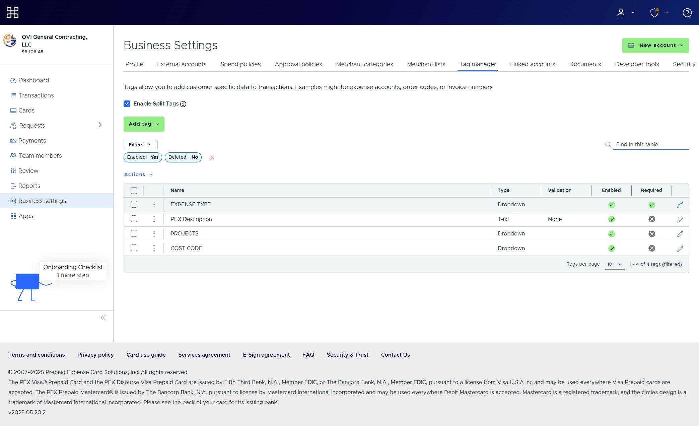Switch to the Spend policies tab
Image resolution: width=699 pixels, height=426 pixels.
240,64
